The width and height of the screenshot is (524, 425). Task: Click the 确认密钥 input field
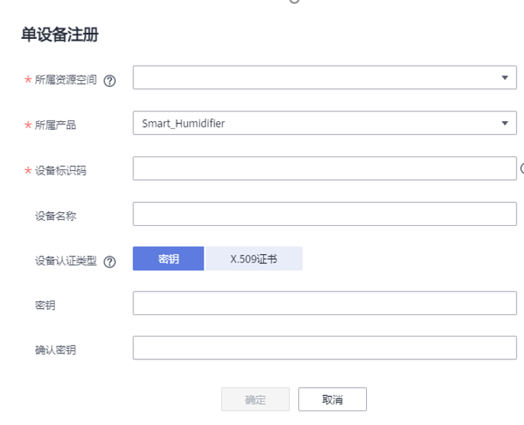tap(324, 348)
